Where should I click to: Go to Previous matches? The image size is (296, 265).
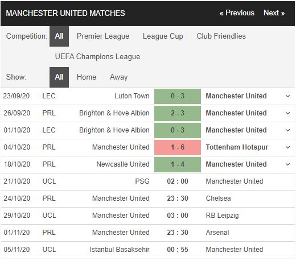[x=237, y=13]
